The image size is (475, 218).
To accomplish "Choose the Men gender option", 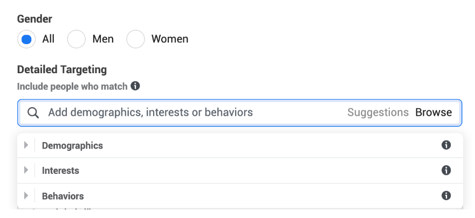I will coord(76,39).
